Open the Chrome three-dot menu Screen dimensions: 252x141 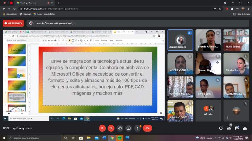pos(248,9)
